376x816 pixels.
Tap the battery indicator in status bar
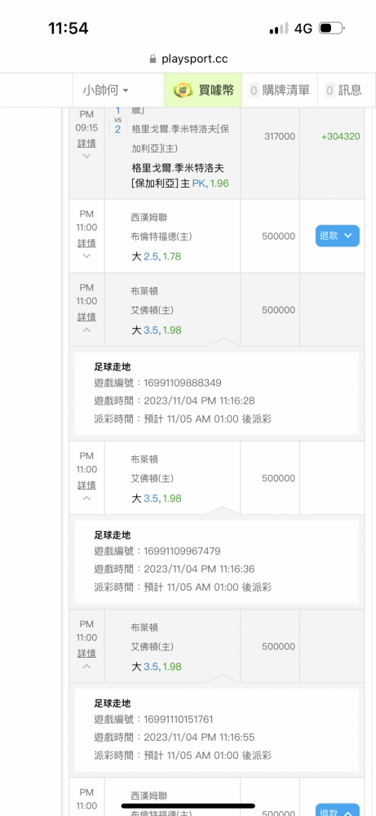pos(332,28)
